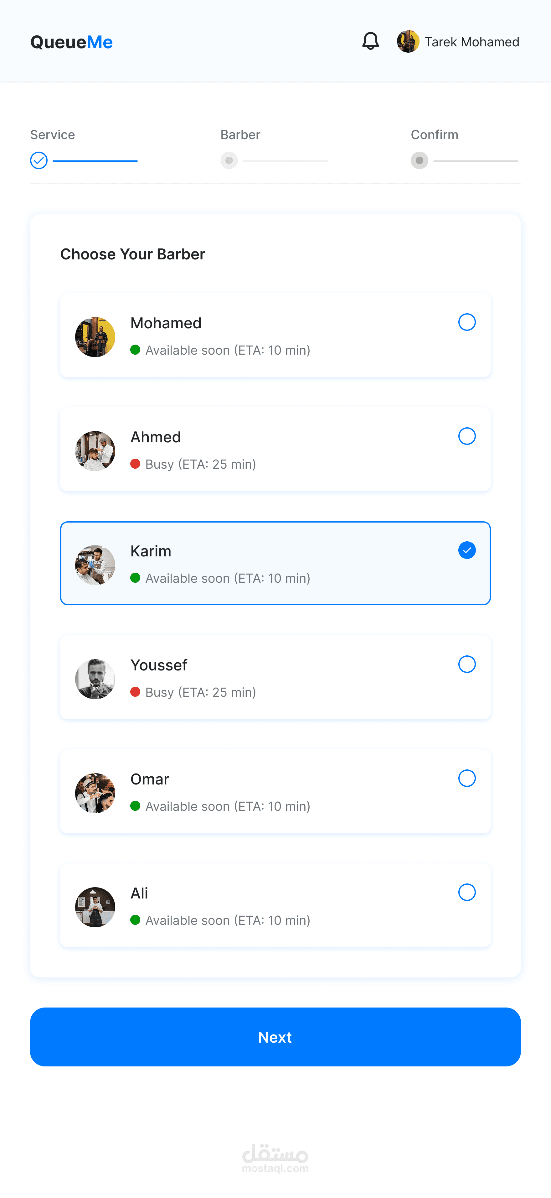
Task: Select Mohamed's radio button
Action: 466,322
